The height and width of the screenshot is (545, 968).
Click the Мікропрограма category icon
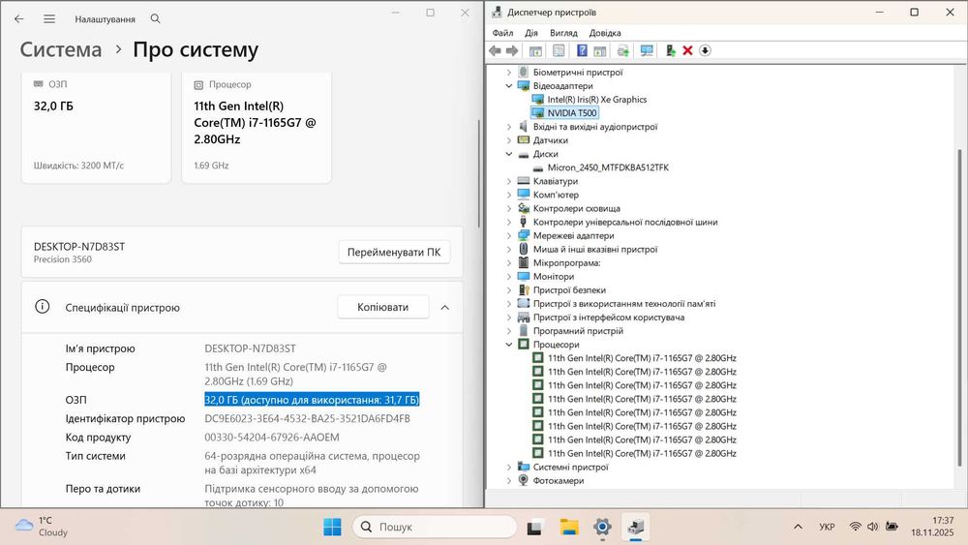(x=524, y=263)
